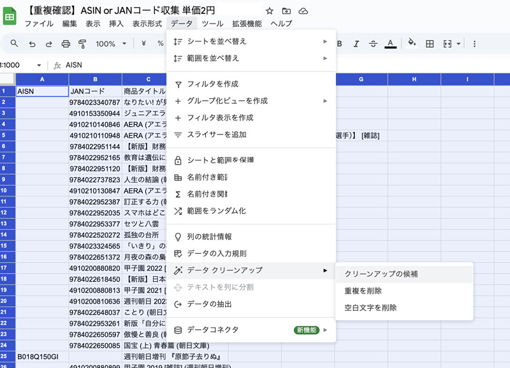Open the fill color bucket
The width and height of the screenshot is (510, 368).
click(412, 44)
